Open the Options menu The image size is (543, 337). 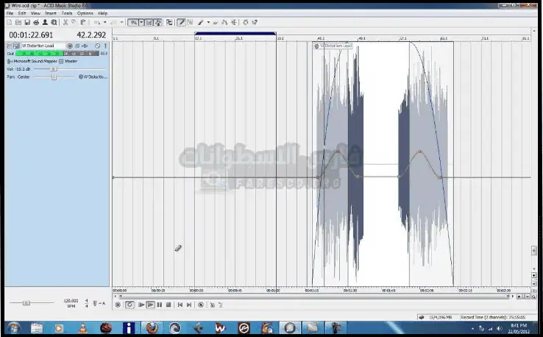85,13
